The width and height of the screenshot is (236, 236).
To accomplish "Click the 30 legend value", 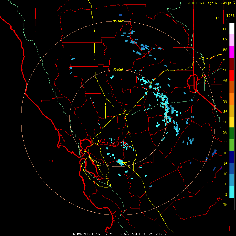I will click(x=225, y=122).
